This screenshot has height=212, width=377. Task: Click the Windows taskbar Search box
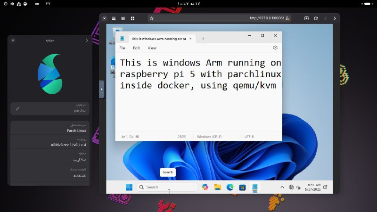pos(167,187)
